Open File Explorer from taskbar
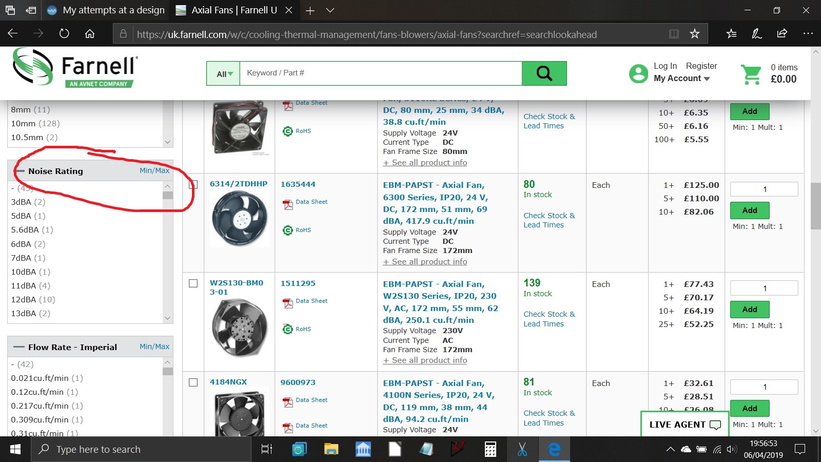821x462 pixels. (x=331, y=450)
